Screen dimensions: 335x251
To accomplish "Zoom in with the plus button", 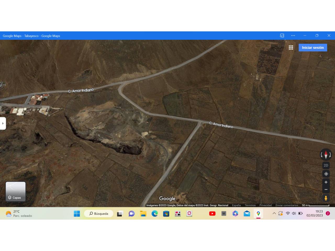I will [x=326, y=182].
